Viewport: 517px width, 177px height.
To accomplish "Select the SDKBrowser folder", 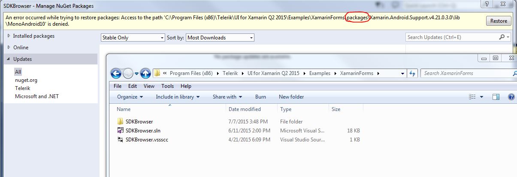I will [x=139, y=122].
